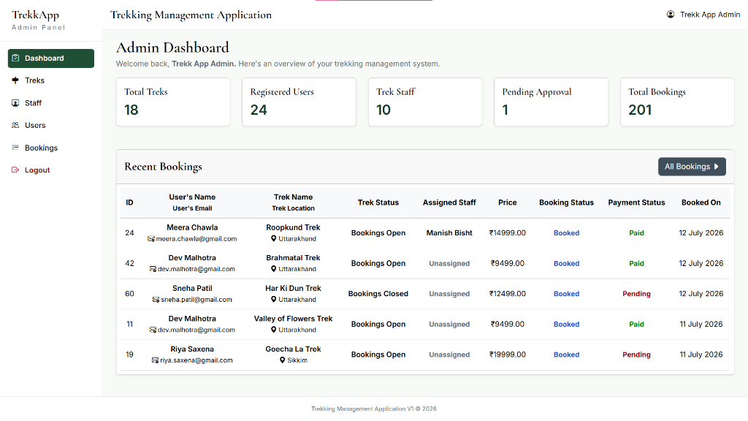Click assigned staff Manish Bisht
748x421 pixels.
coord(449,233)
